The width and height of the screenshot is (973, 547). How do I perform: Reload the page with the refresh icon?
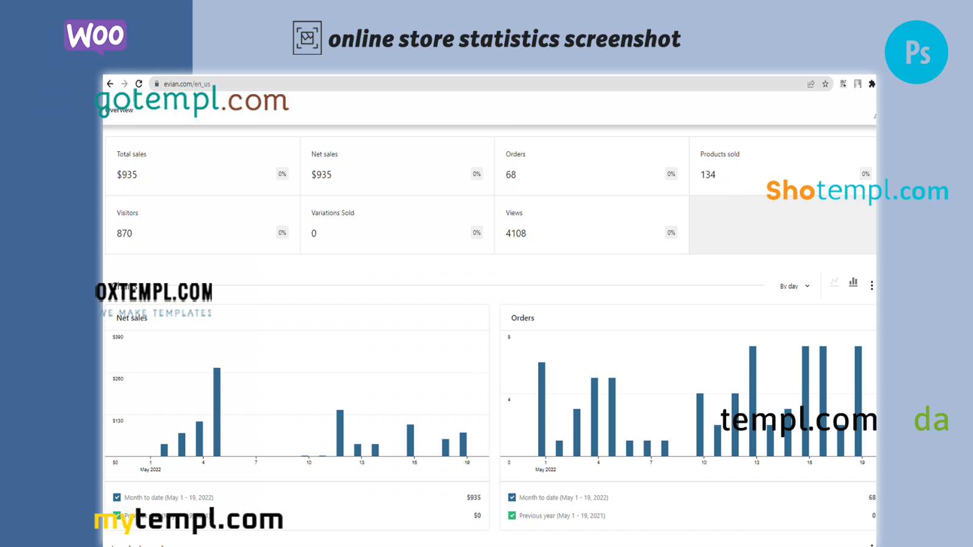[x=139, y=84]
